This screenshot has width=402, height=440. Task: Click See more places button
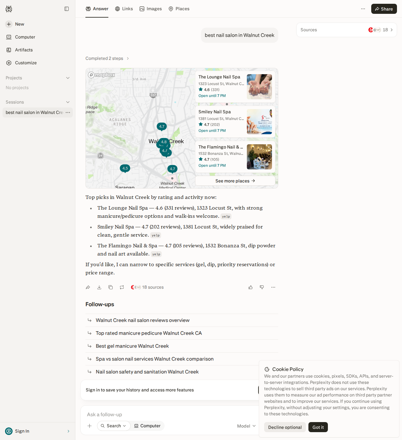(x=235, y=181)
